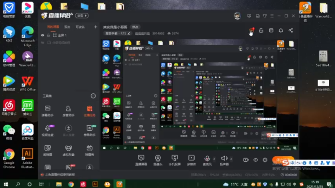Open the orange 主播任务 tool
Viewport: 335px width, 188px height.
point(90,111)
